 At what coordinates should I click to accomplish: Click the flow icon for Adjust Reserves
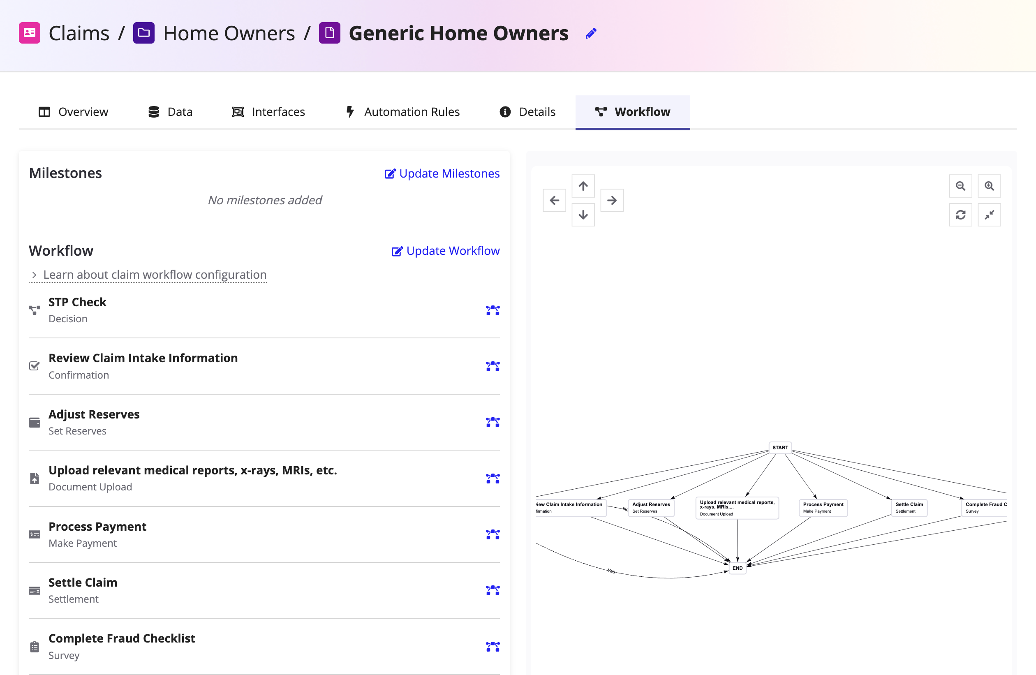coord(493,422)
